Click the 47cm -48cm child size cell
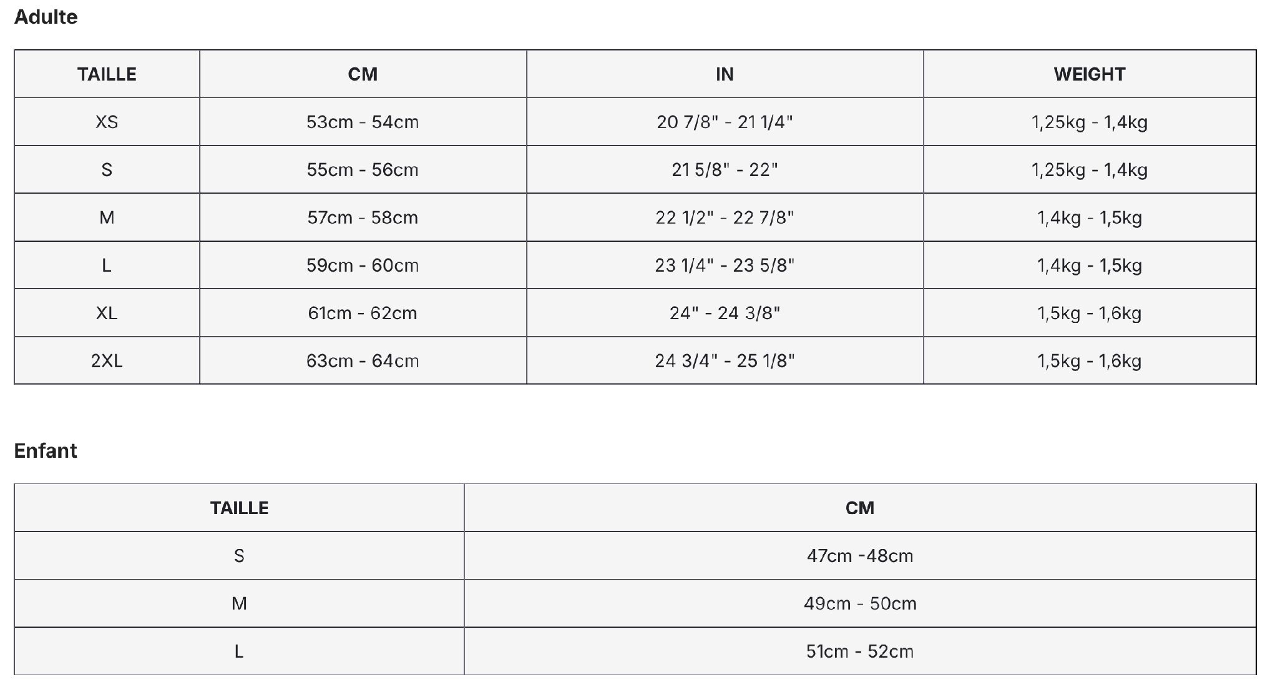 [x=859, y=556]
